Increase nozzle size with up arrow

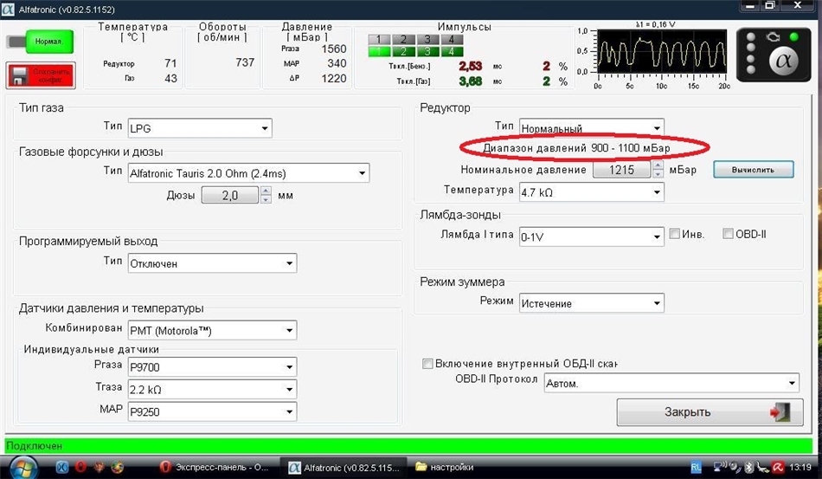(x=266, y=191)
